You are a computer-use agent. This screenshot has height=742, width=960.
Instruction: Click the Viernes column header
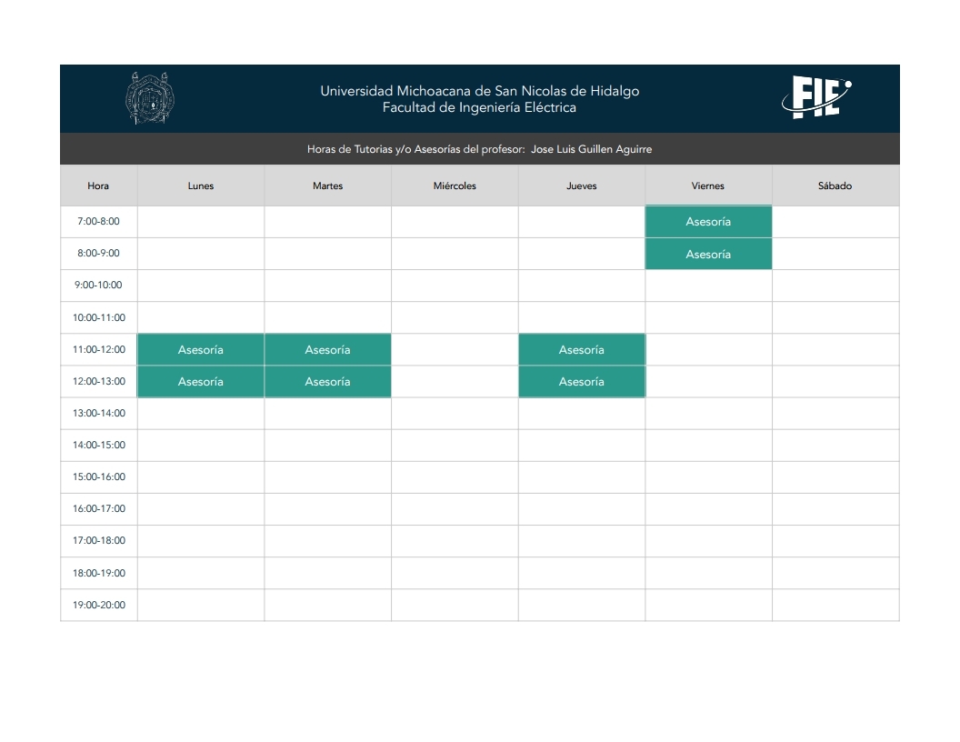[708, 185]
